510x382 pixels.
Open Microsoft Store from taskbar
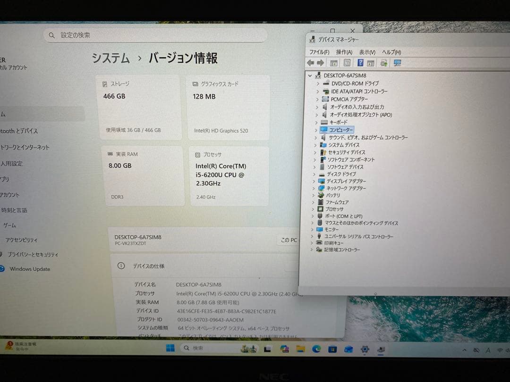(332, 349)
